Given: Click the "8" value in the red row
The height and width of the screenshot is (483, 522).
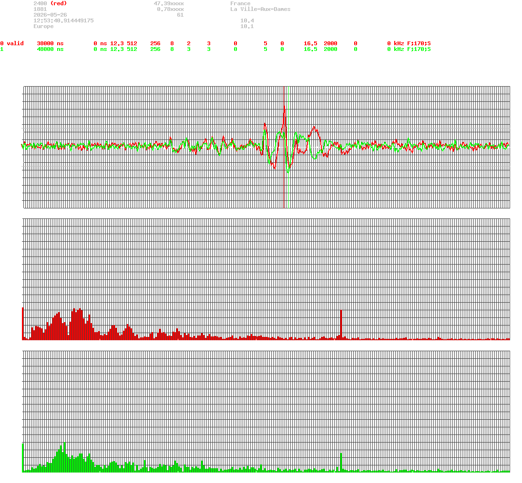Looking at the screenshot, I should 172,44.
